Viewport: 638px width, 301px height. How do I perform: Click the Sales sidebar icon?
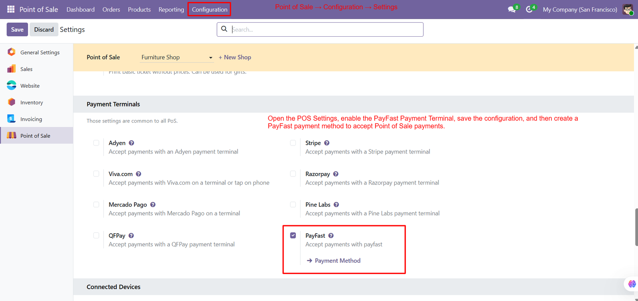click(12, 69)
